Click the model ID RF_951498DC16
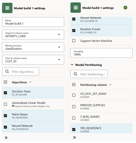 88,32
